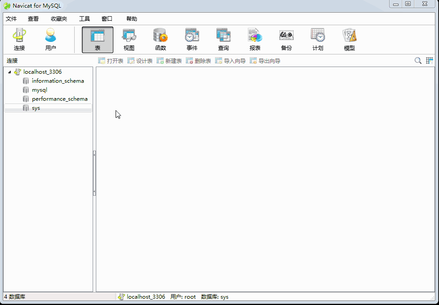Open the 帮助 help menu
The image size is (439, 305).
[132, 19]
